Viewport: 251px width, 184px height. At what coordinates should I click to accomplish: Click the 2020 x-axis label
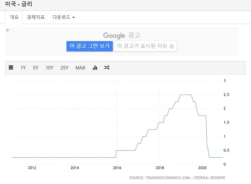click(202, 168)
